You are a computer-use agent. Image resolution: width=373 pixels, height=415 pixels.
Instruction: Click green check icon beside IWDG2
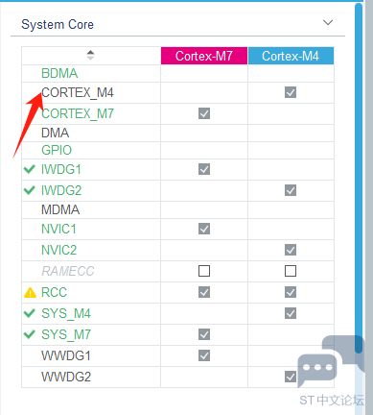click(30, 190)
